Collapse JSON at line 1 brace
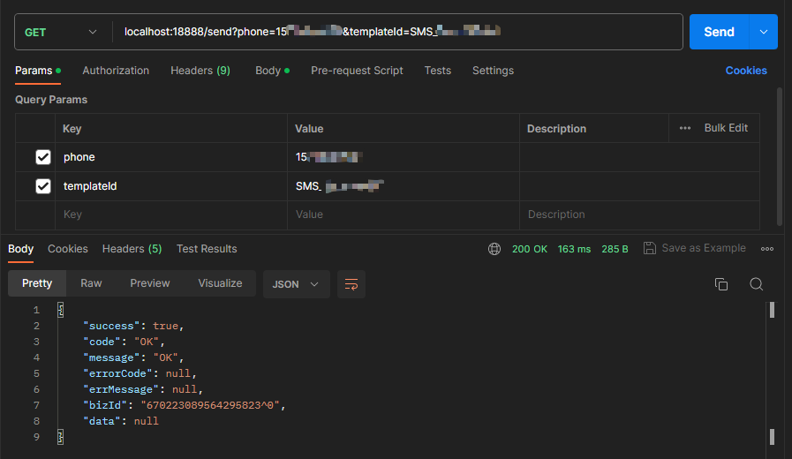 click(x=61, y=310)
